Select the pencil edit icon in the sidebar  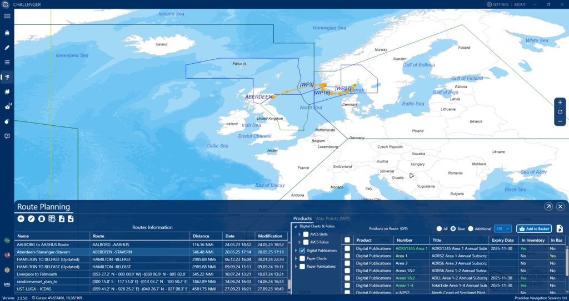7,48
